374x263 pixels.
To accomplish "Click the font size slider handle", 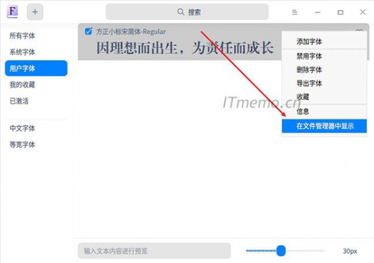I will click(x=281, y=251).
